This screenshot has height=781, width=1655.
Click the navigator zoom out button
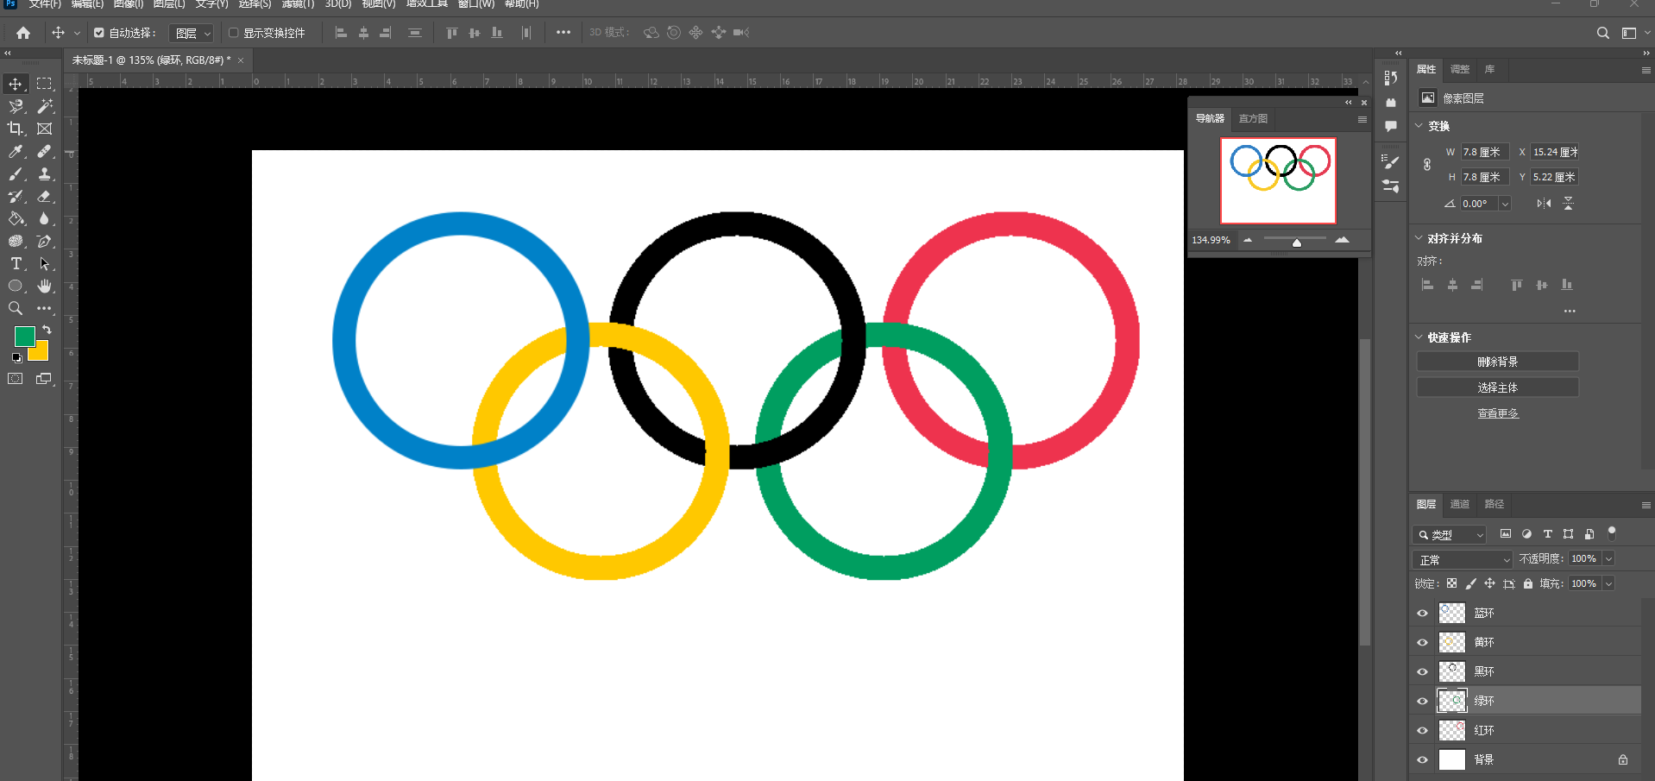pyautogui.click(x=1248, y=240)
